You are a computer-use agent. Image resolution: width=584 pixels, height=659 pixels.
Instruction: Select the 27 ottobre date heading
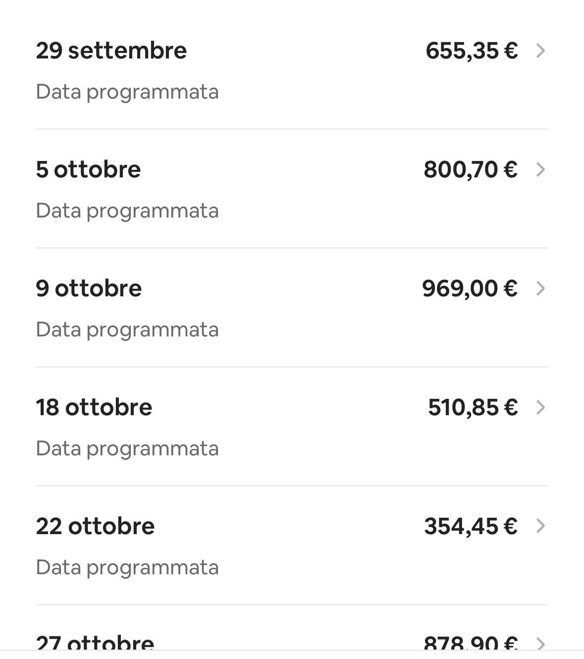coord(95,643)
